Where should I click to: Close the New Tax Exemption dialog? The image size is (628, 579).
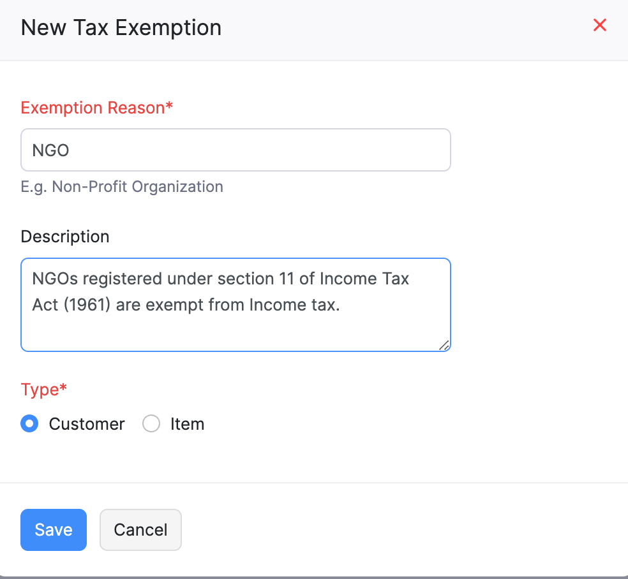point(600,25)
